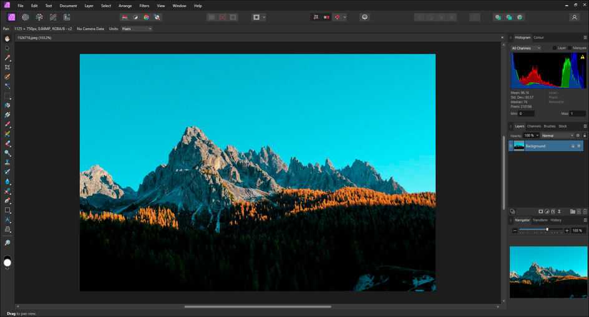
Task: Open the Filters menu
Action: [144, 6]
